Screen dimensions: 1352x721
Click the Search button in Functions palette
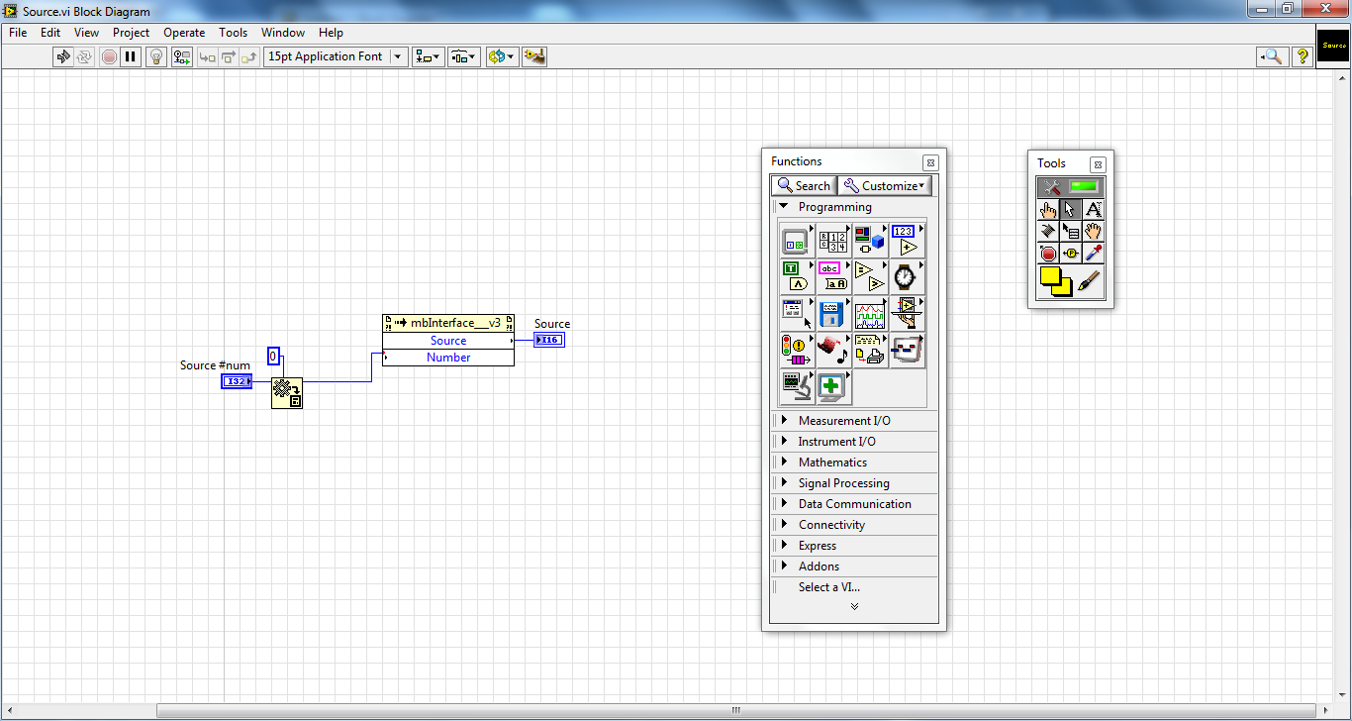click(804, 185)
